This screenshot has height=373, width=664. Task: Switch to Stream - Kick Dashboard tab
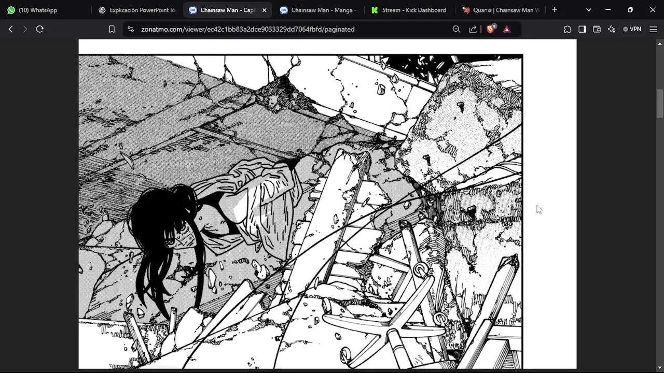click(x=409, y=10)
